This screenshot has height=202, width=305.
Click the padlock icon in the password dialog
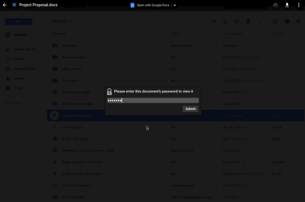click(x=109, y=92)
